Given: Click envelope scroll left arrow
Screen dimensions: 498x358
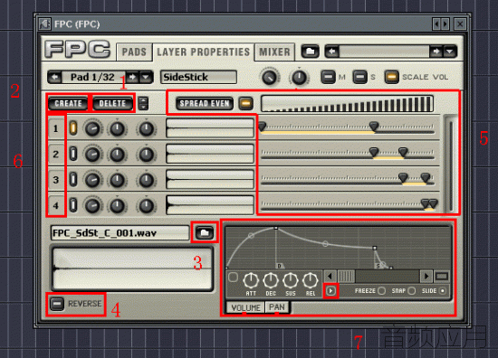Looking at the screenshot, I should 330,277.
